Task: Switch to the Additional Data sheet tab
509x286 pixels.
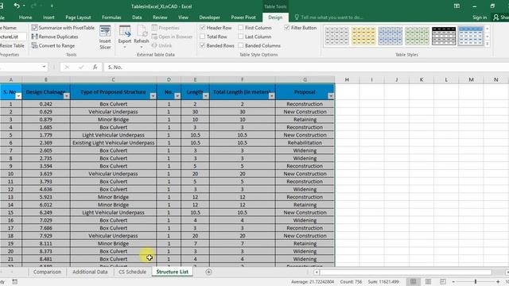Action: pos(90,272)
